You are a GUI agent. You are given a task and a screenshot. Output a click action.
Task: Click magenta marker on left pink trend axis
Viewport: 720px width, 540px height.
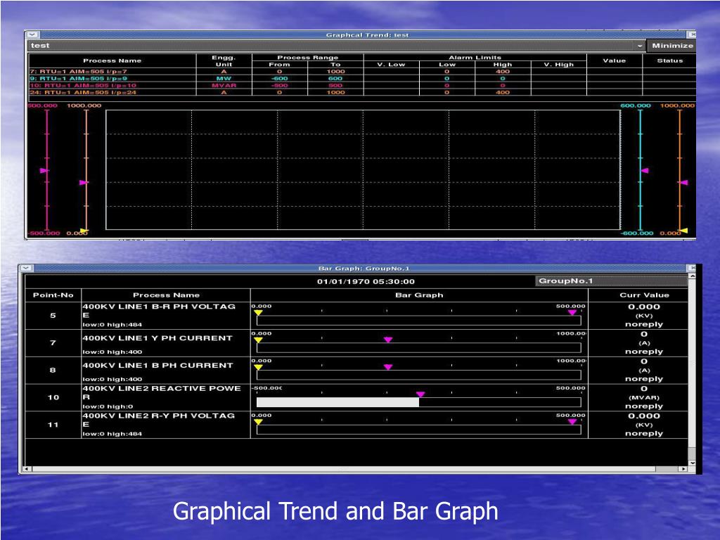coord(44,170)
